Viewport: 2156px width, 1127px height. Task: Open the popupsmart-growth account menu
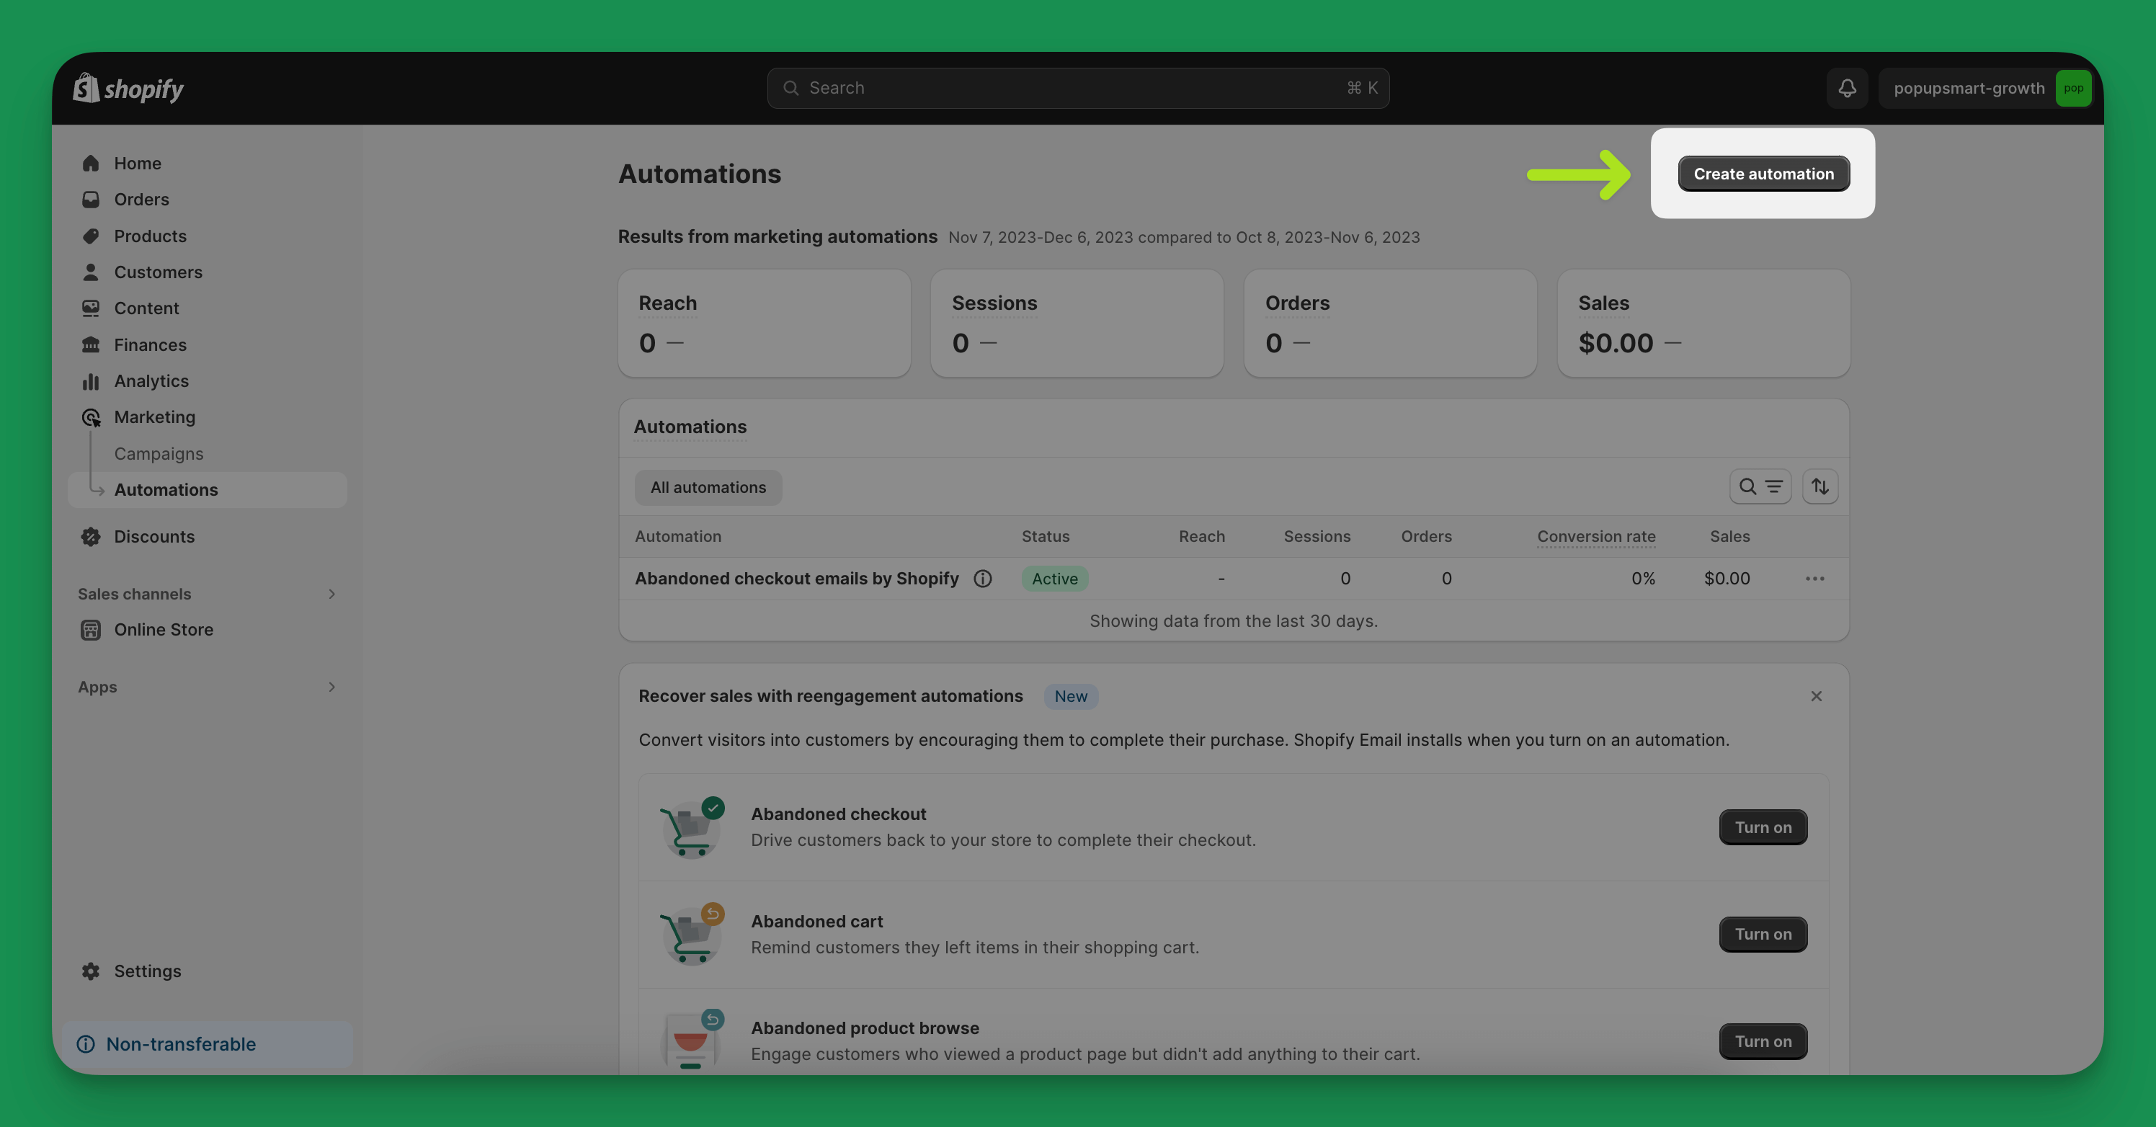pyautogui.click(x=1985, y=88)
